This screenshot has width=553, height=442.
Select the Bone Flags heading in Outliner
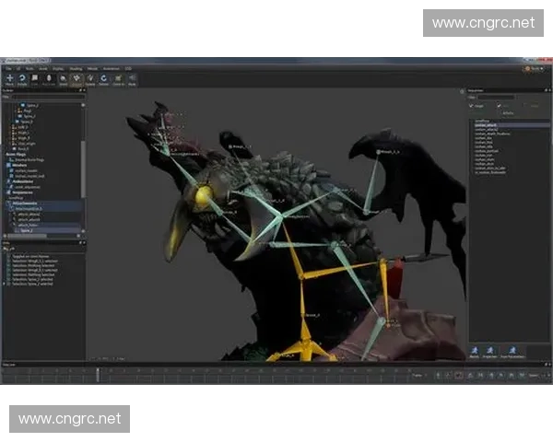16,155
